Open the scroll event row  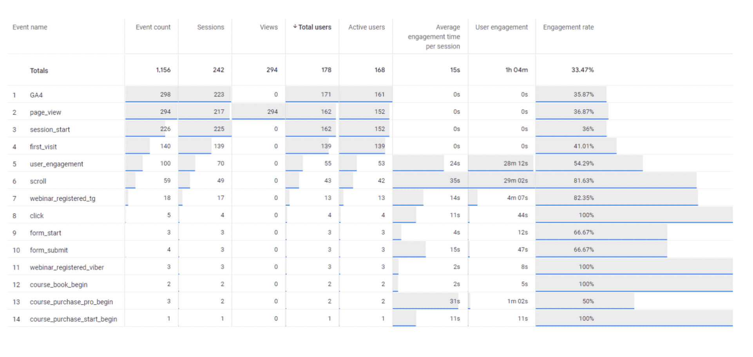38,181
